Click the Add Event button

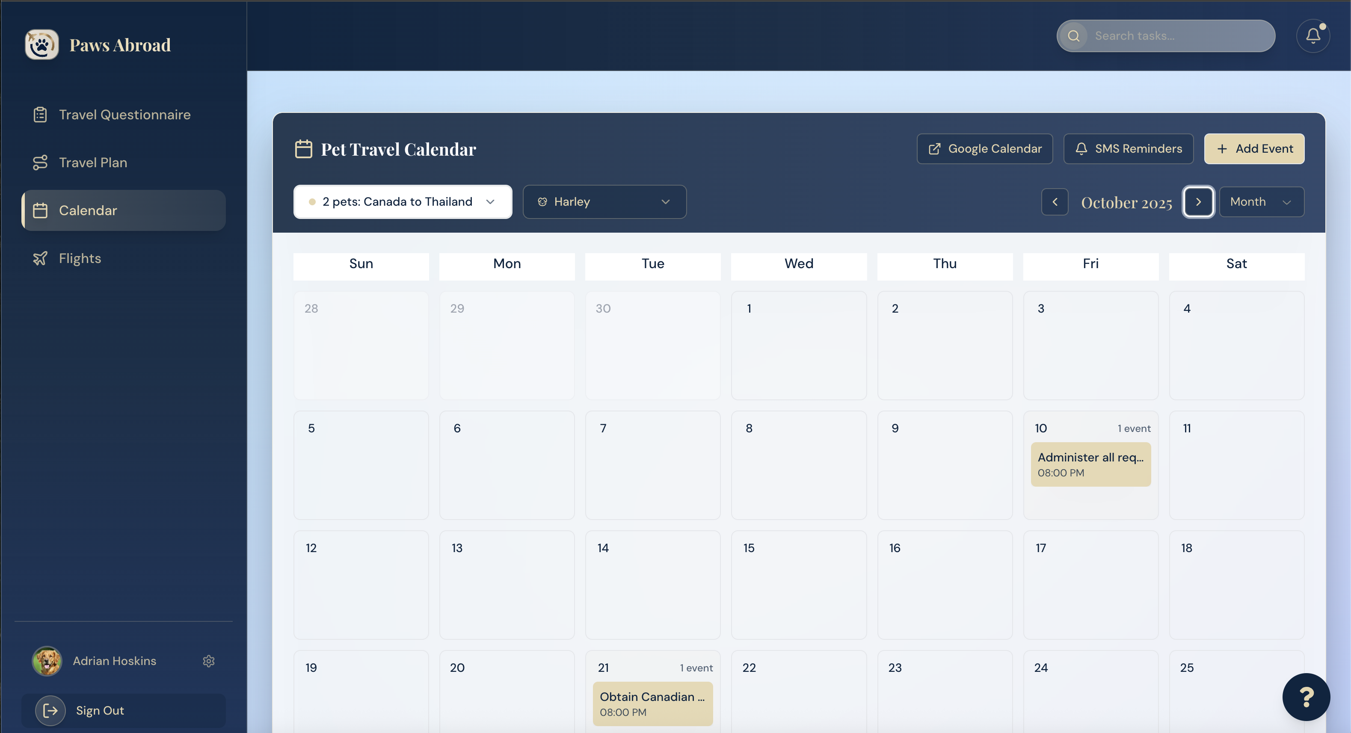(1254, 148)
